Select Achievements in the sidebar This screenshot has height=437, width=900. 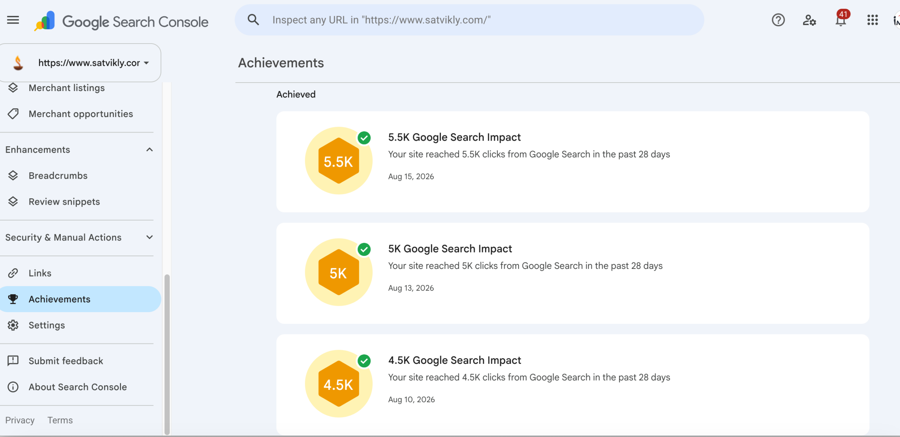point(80,299)
